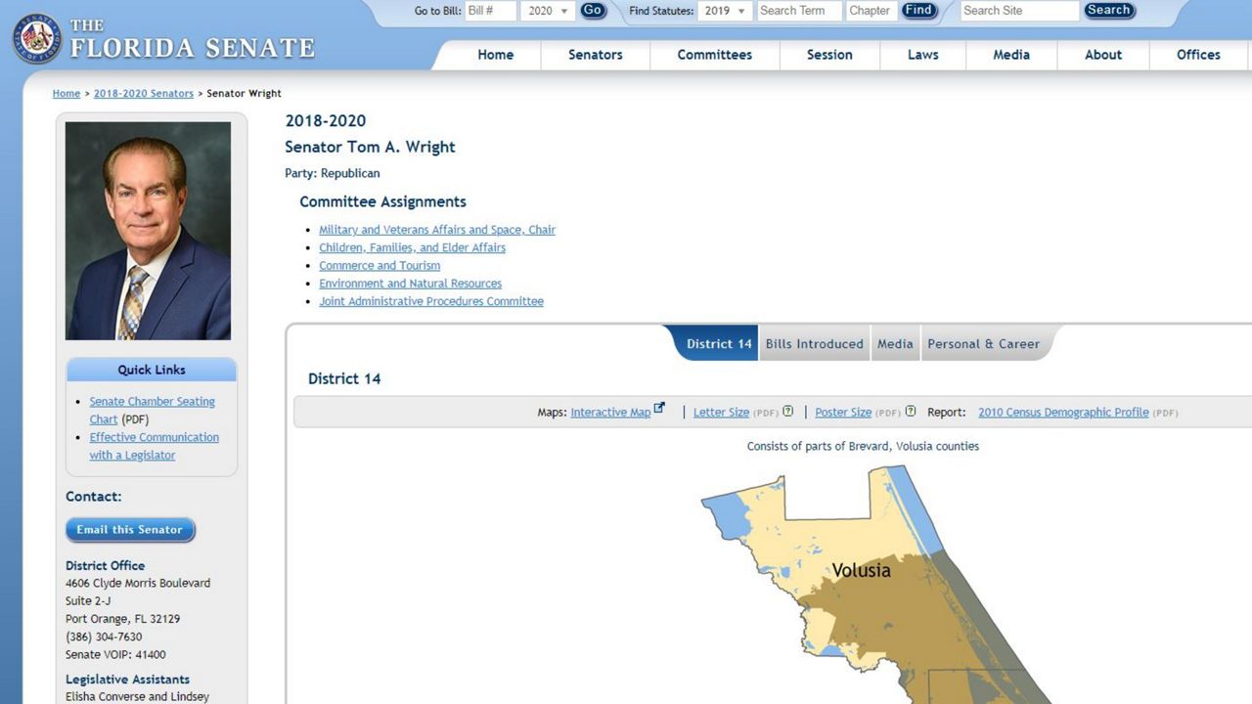Screen dimensions: 1252x704
Task: Open the Committees navigation menu
Action: 714,55
